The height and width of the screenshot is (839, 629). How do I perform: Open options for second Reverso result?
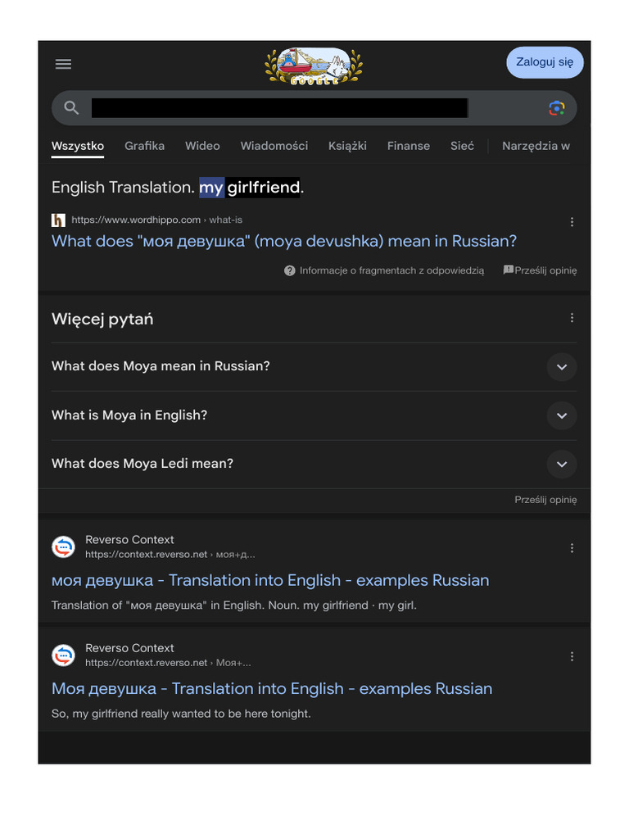click(x=572, y=656)
